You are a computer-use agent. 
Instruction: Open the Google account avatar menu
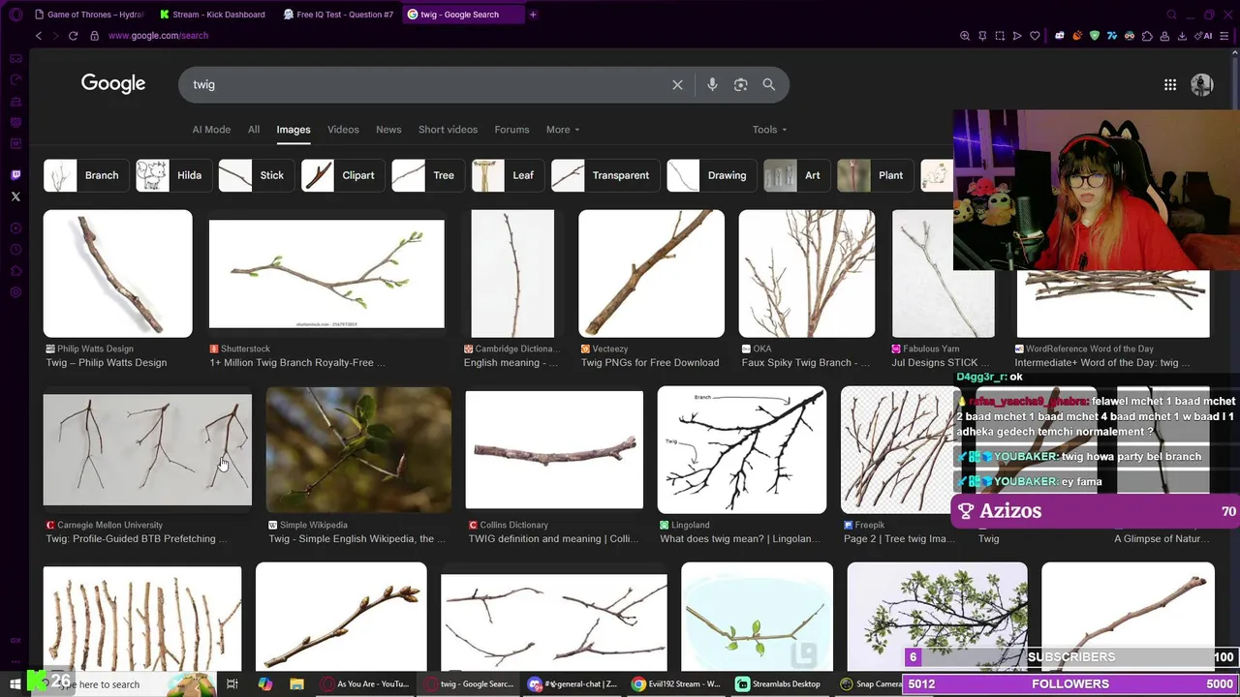1202,84
